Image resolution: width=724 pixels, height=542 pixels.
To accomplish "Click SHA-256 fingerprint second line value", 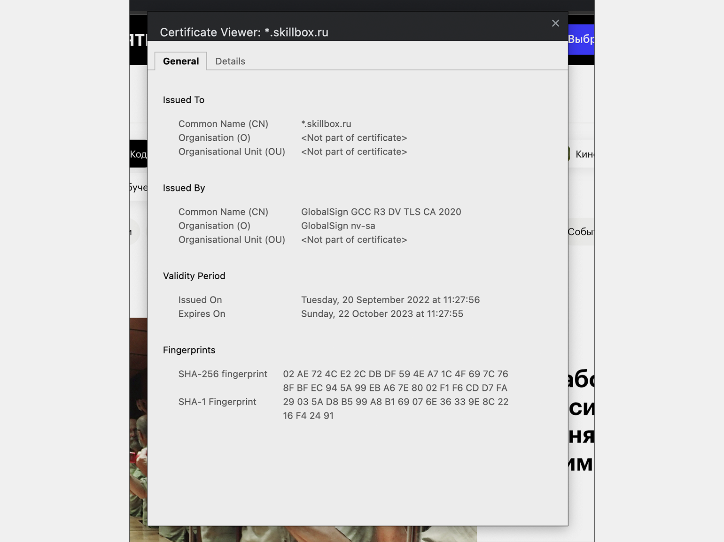I will [395, 388].
